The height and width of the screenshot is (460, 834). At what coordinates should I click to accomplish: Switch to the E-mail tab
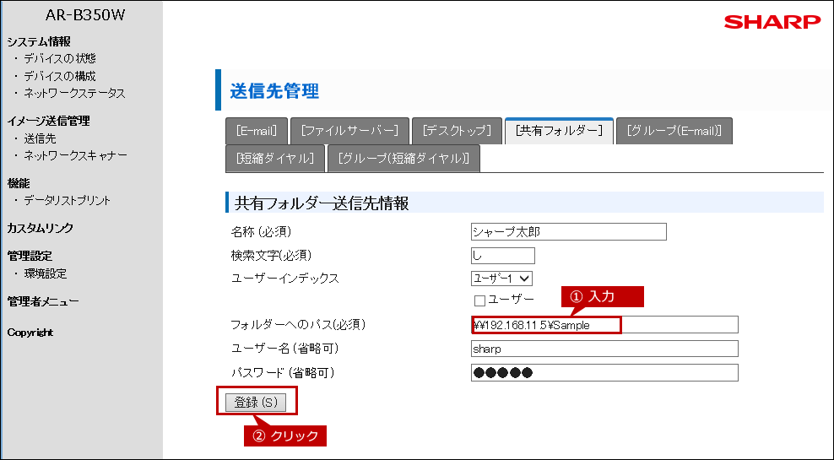coord(257,131)
